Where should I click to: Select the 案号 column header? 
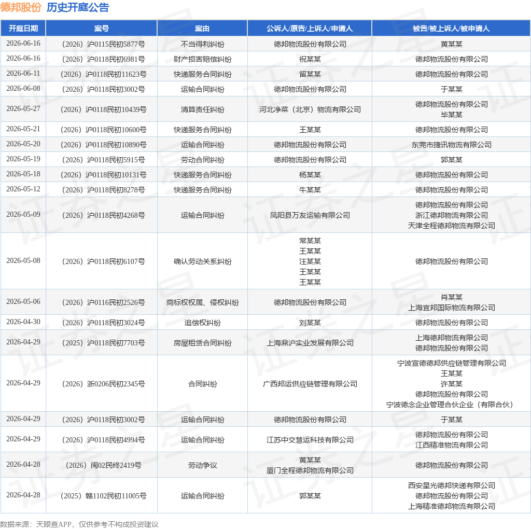(101, 29)
